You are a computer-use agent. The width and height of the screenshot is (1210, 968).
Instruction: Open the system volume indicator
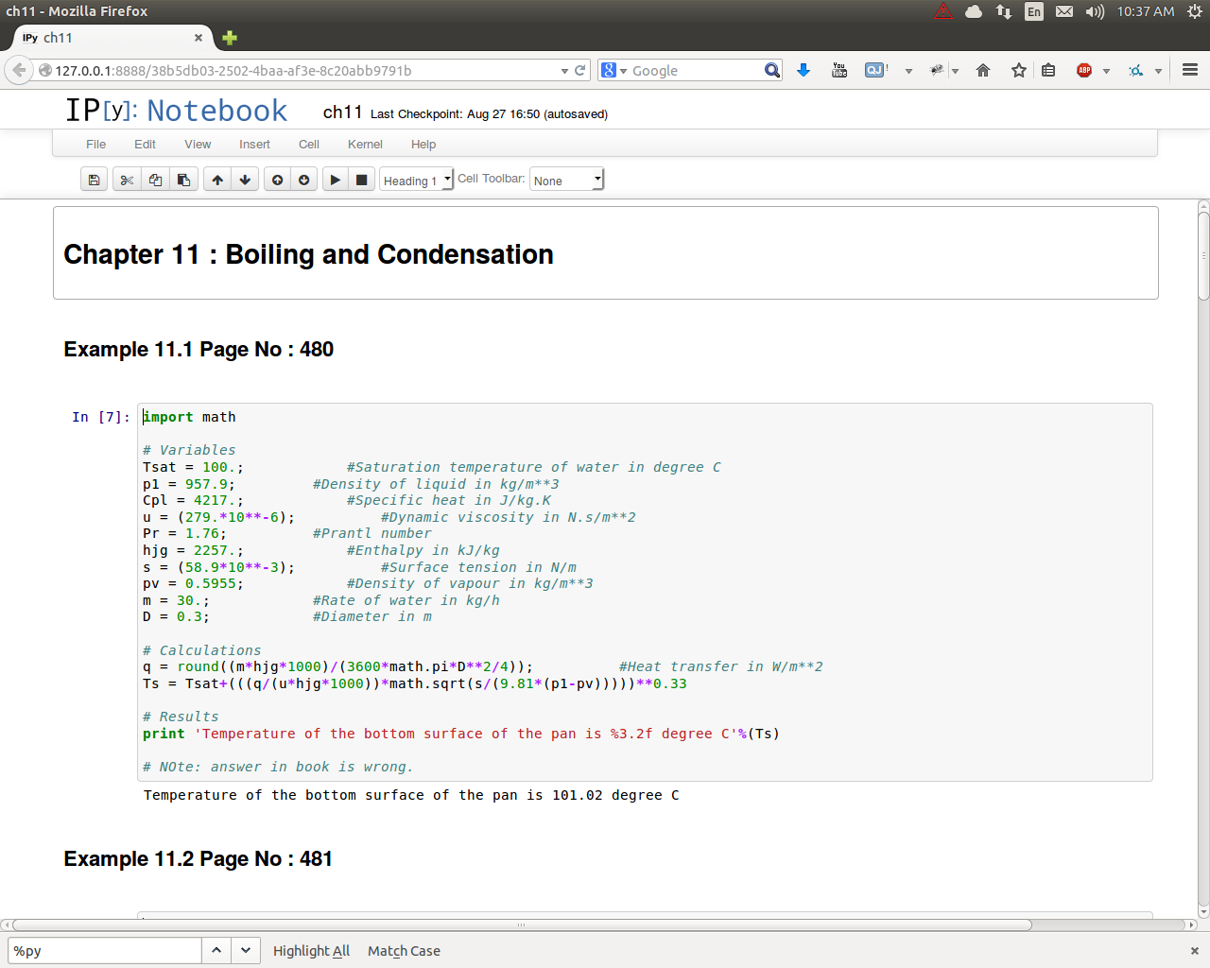1095,11
